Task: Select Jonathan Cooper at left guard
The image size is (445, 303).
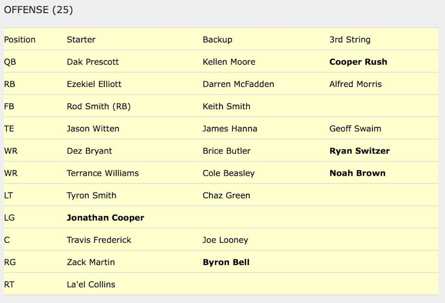Action: pos(105,218)
